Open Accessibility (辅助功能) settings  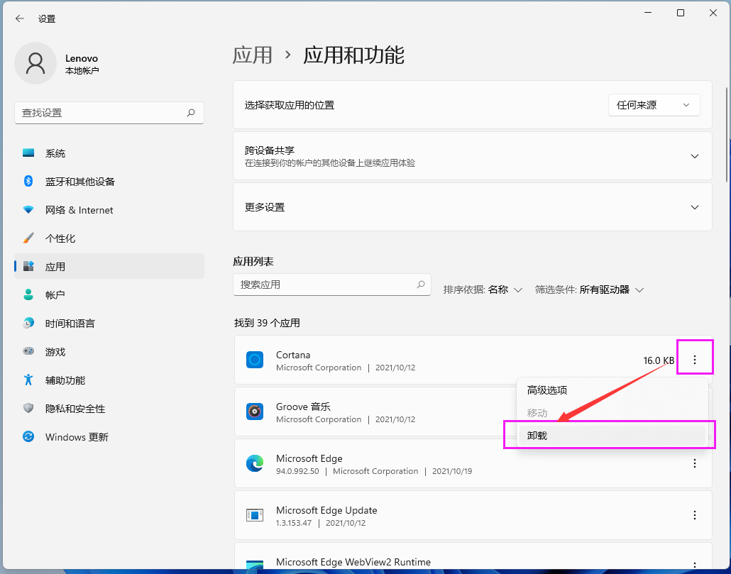[x=109, y=380]
